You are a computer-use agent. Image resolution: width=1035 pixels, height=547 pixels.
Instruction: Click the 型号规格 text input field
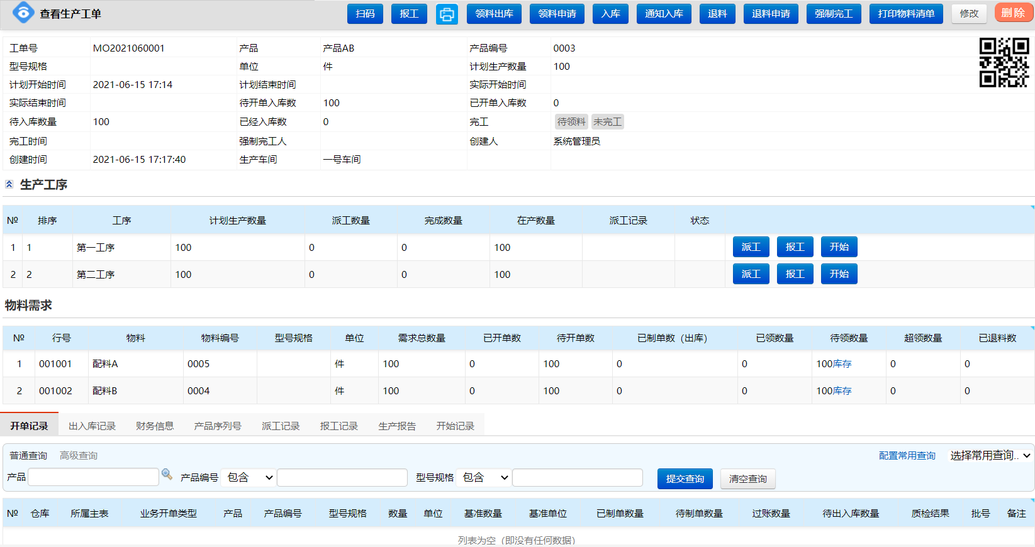[x=578, y=478]
